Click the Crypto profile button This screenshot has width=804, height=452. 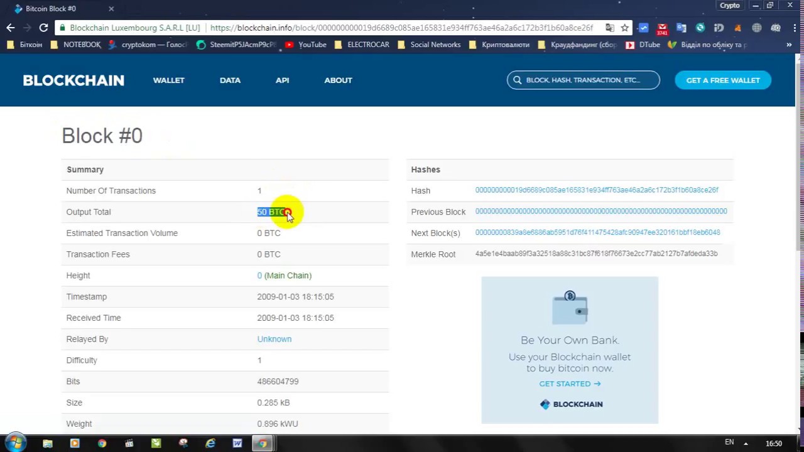(x=729, y=6)
